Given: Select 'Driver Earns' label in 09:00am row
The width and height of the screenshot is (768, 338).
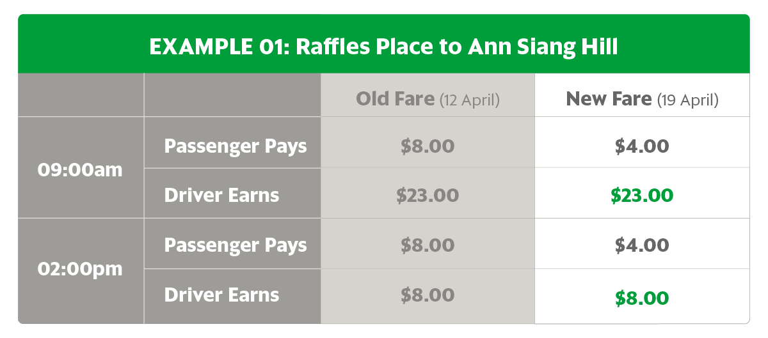Looking at the screenshot, I should pyautogui.click(x=221, y=195).
